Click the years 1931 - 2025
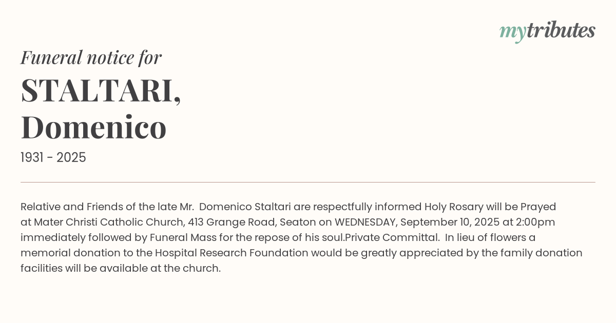 coord(53,157)
